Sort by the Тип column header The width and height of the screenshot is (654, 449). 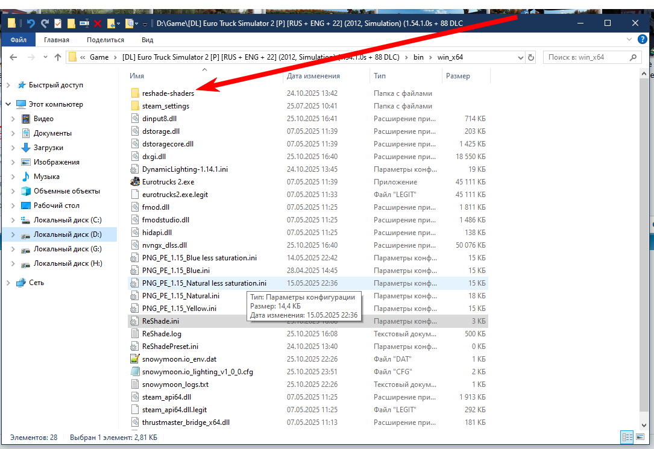pos(380,76)
